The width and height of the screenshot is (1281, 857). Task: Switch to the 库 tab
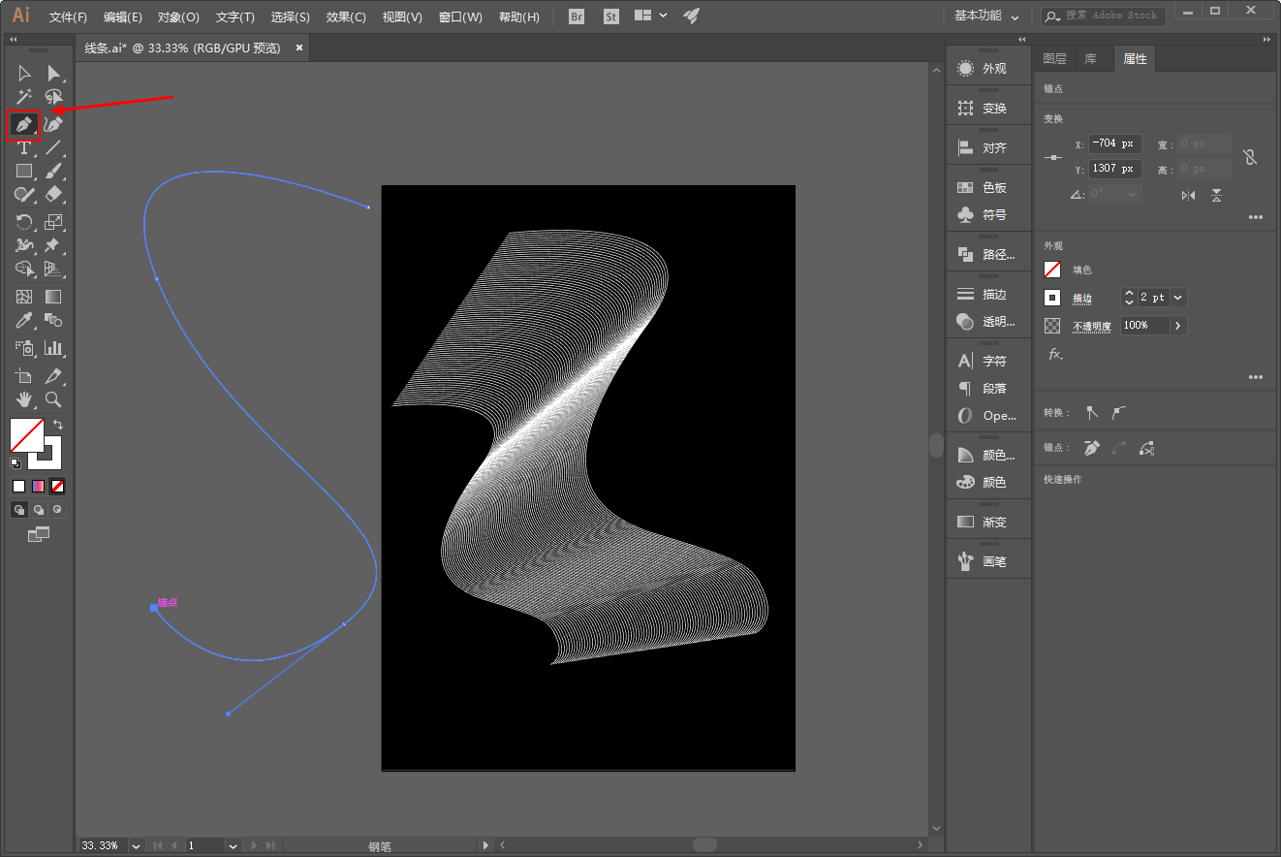click(x=1090, y=59)
